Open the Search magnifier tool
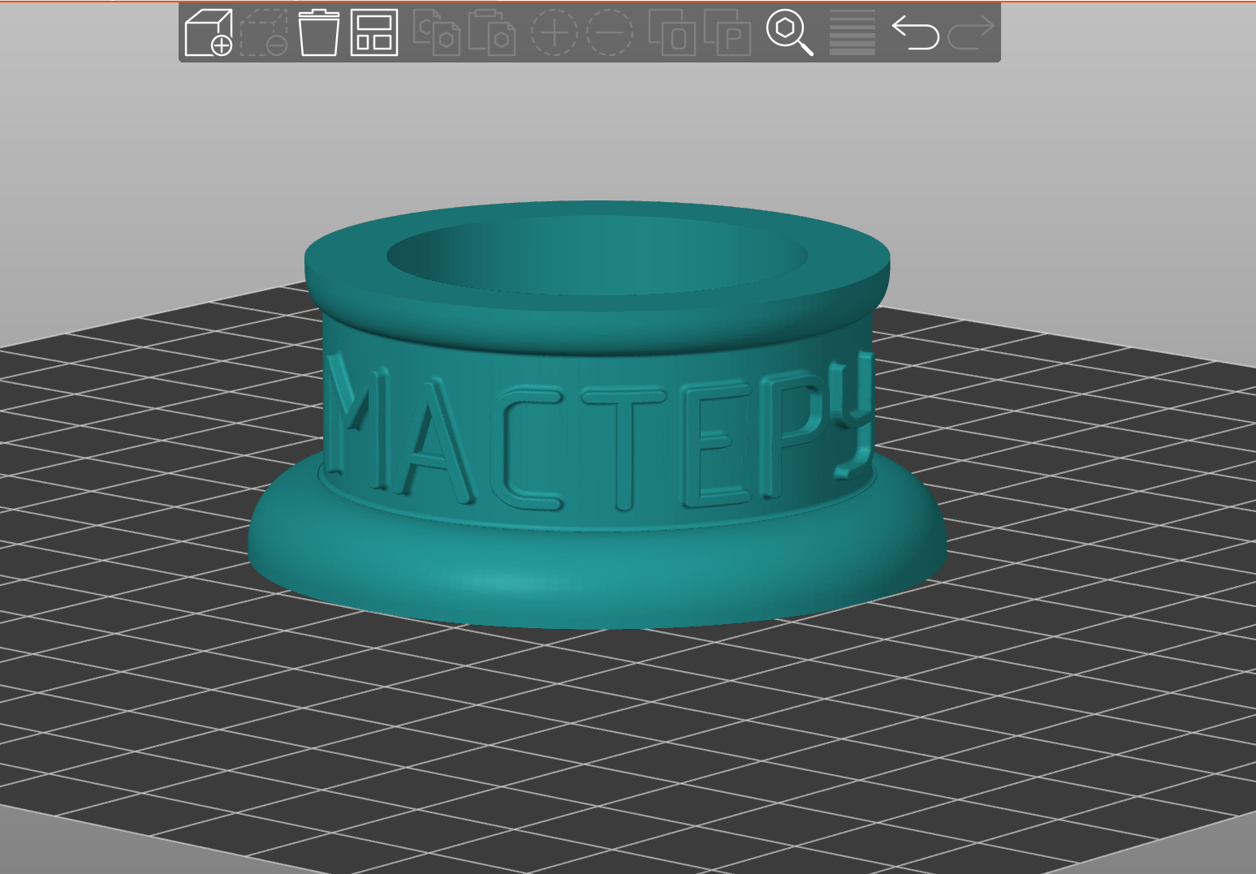 click(x=790, y=32)
